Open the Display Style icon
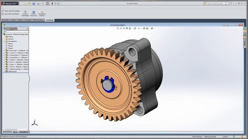 (x=134, y=28)
